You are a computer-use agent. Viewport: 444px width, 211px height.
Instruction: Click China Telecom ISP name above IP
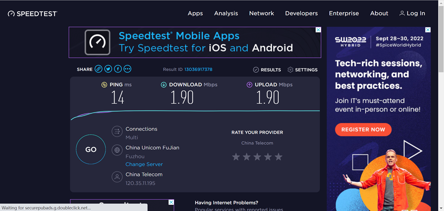tap(144, 174)
